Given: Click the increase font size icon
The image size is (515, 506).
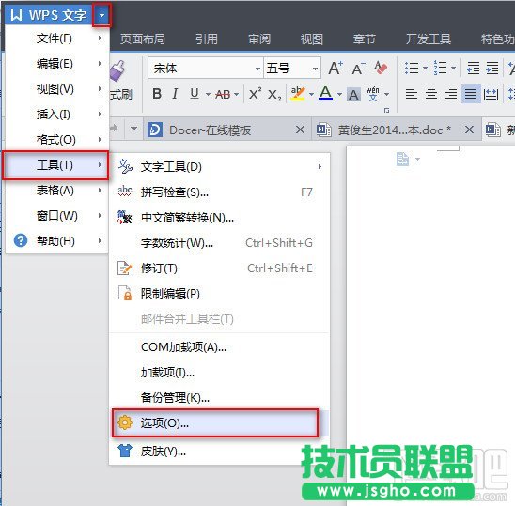Looking at the screenshot, I should [x=336, y=69].
